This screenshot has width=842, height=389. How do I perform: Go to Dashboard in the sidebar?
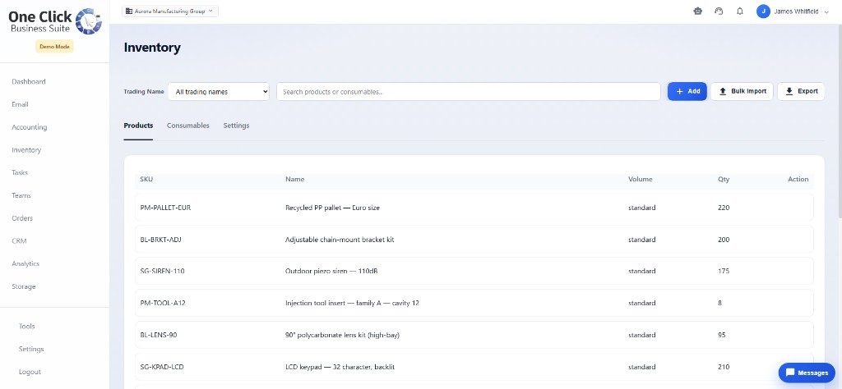pos(29,82)
